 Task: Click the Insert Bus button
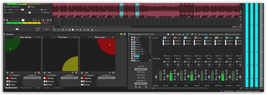(203, 34)
